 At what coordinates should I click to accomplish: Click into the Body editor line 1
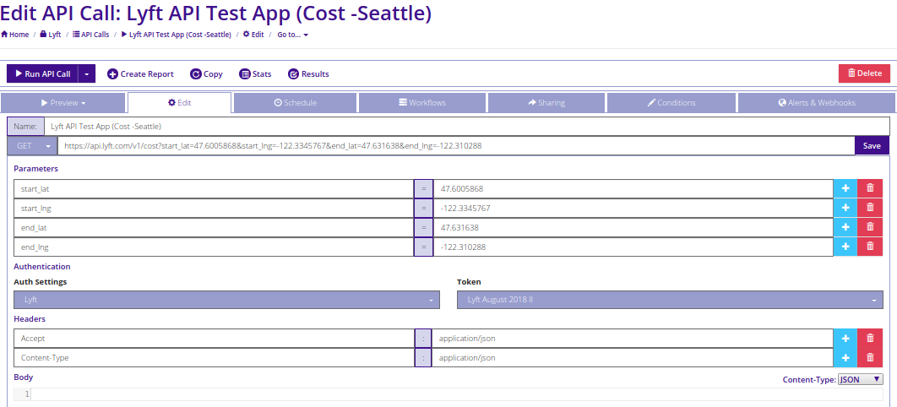tap(456, 394)
